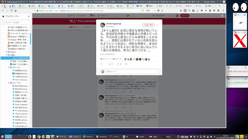Screen dimensions: 248x139
Task: Click the reply tweet input field
Action: coord(132,71)
